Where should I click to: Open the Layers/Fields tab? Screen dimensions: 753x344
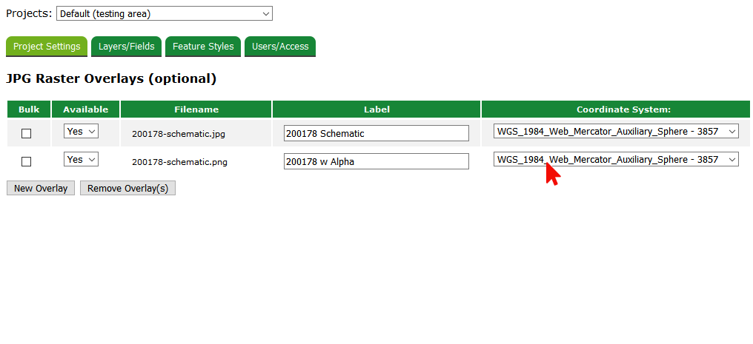pos(127,46)
